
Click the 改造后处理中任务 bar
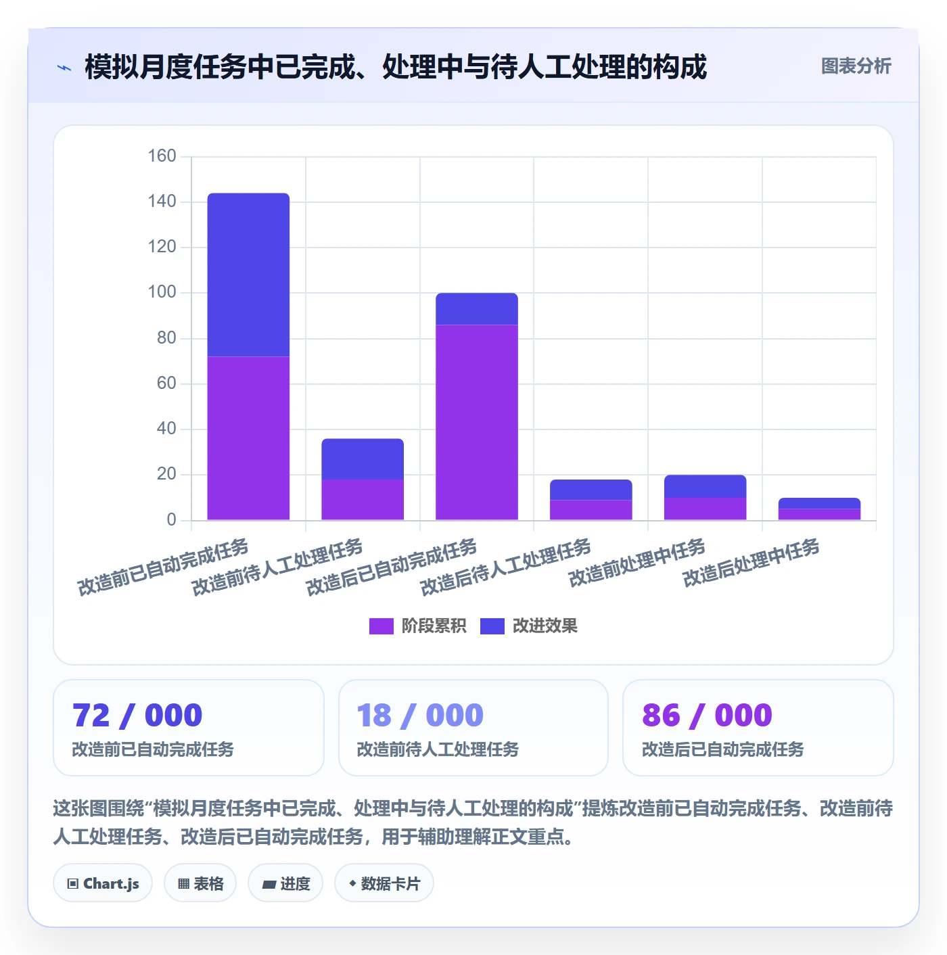pyautogui.click(x=819, y=509)
